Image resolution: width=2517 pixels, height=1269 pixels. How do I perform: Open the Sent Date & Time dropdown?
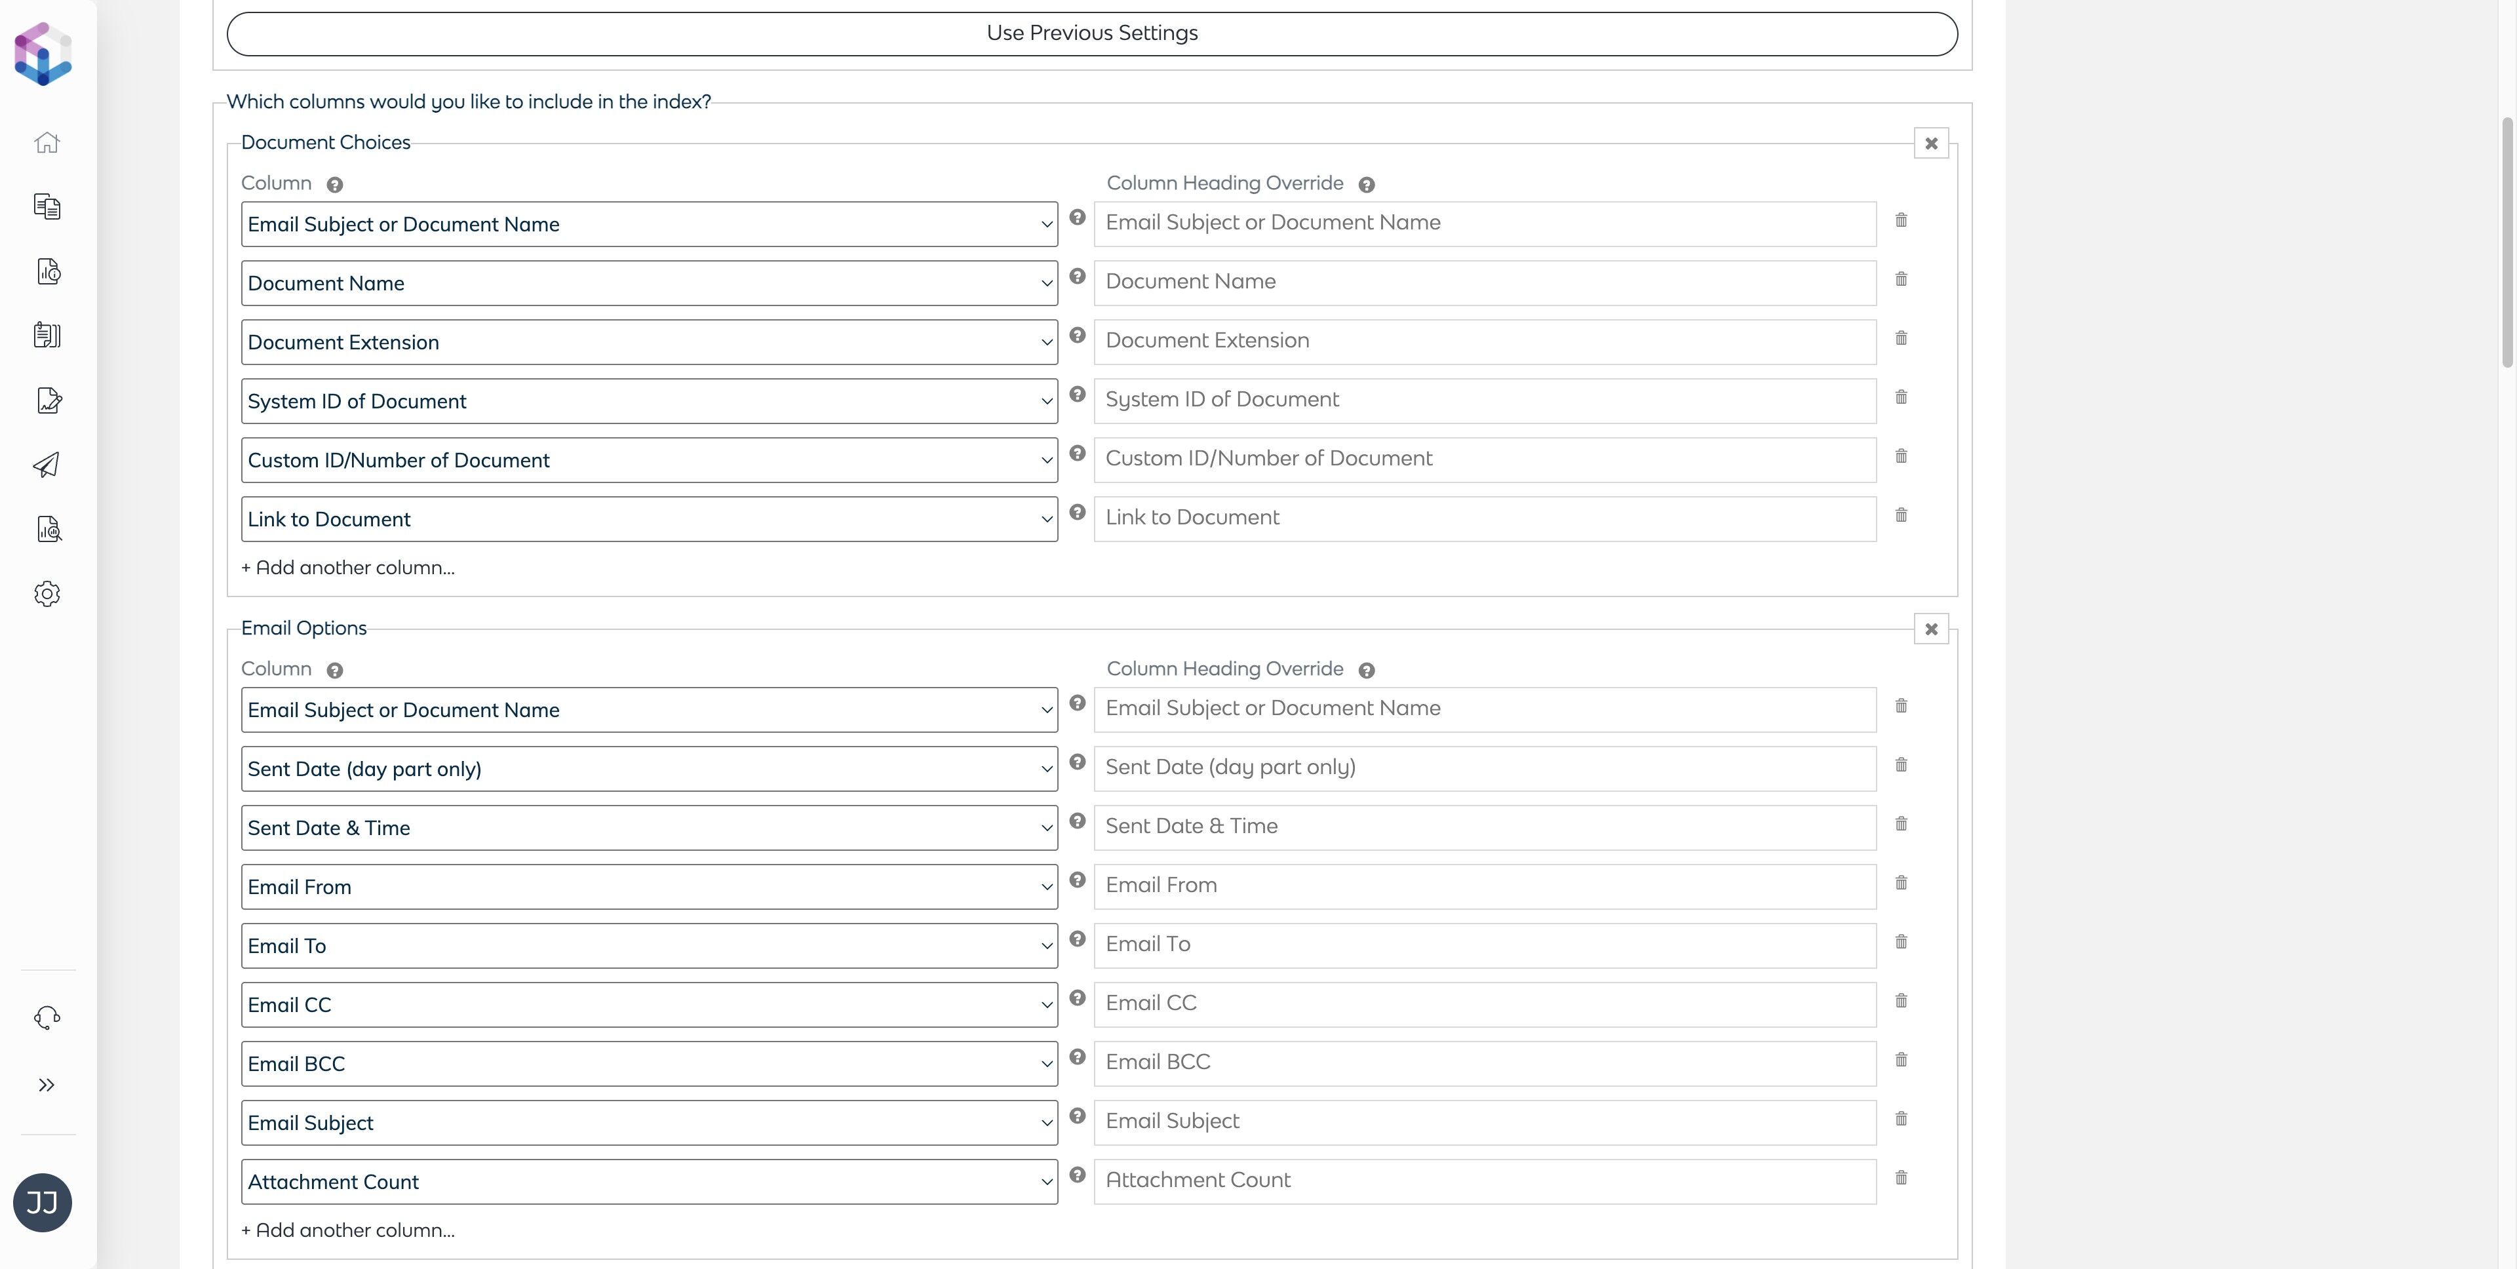tap(649, 829)
